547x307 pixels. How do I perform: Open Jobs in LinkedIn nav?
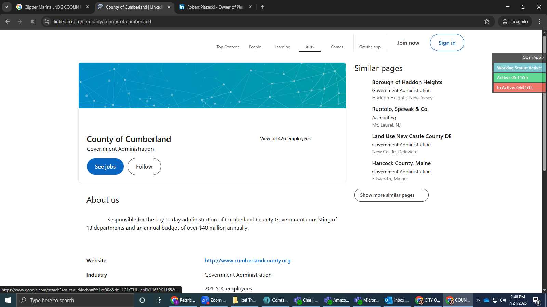click(x=310, y=47)
